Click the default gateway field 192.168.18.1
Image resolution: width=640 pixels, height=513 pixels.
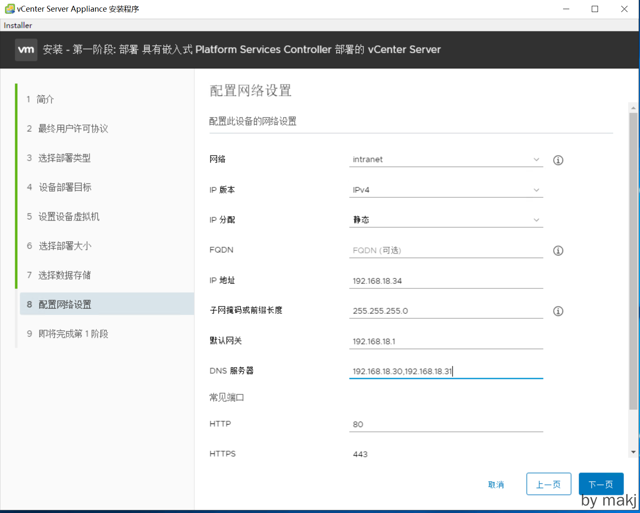click(446, 341)
